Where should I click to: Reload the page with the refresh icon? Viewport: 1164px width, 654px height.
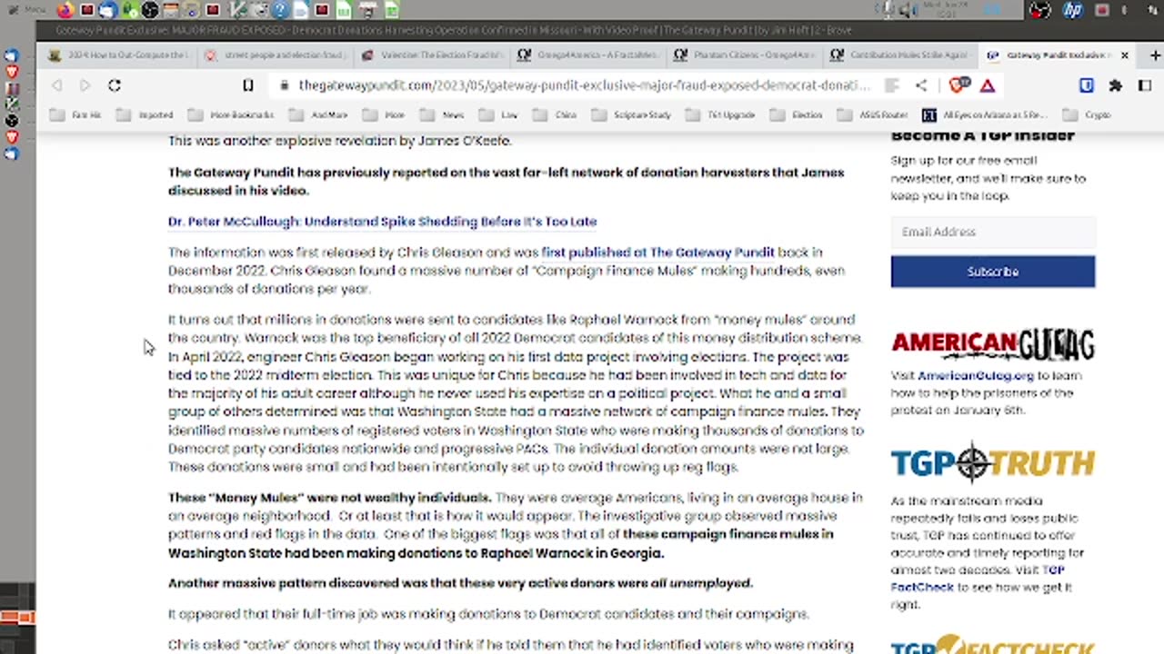[x=114, y=85]
